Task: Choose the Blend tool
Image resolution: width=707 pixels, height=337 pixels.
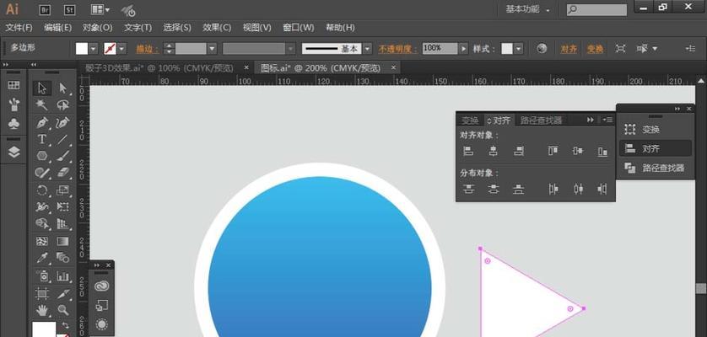Action: [x=62, y=258]
